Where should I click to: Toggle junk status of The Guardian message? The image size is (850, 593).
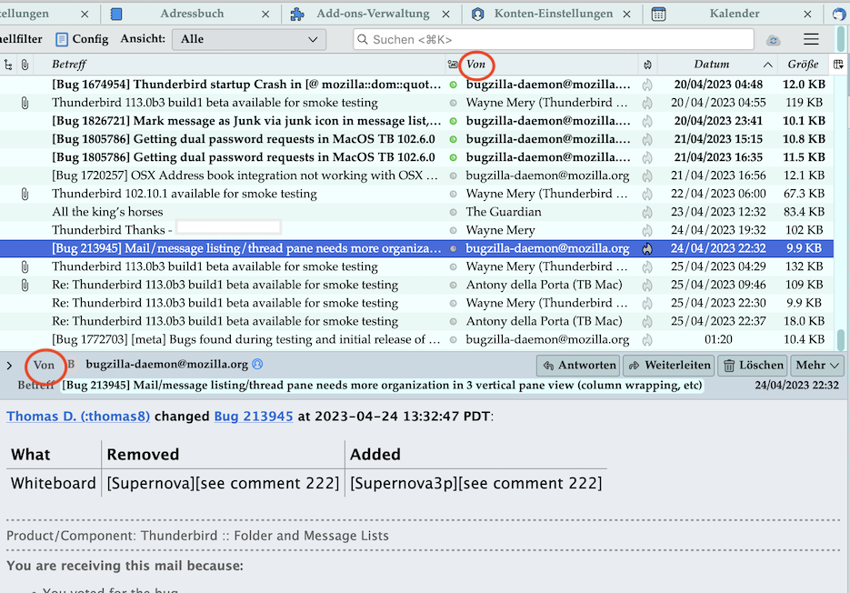[647, 212]
